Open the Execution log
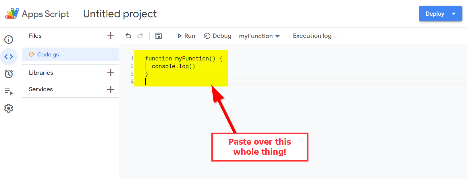 point(312,36)
